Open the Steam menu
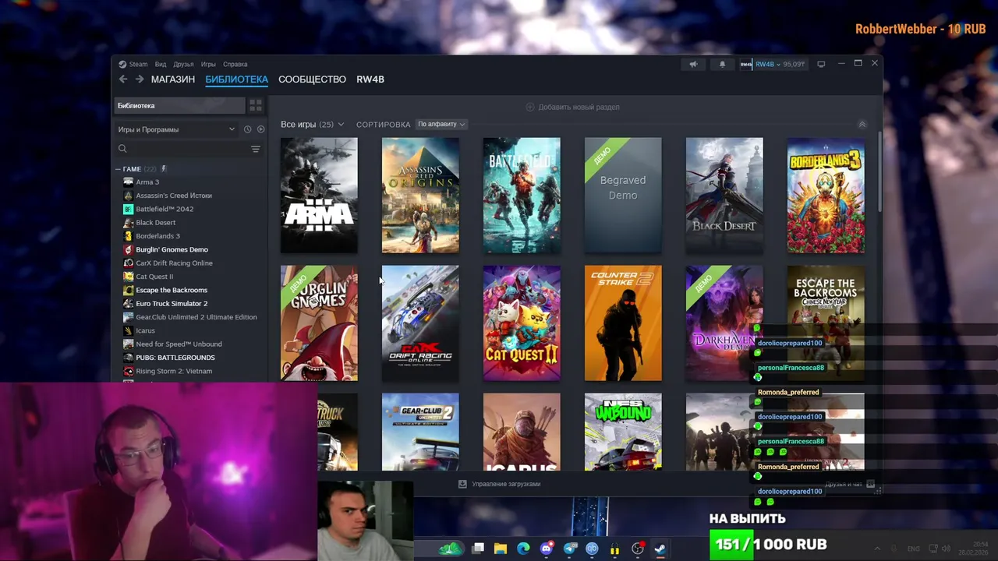This screenshot has height=561, width=998. [133, 65]
